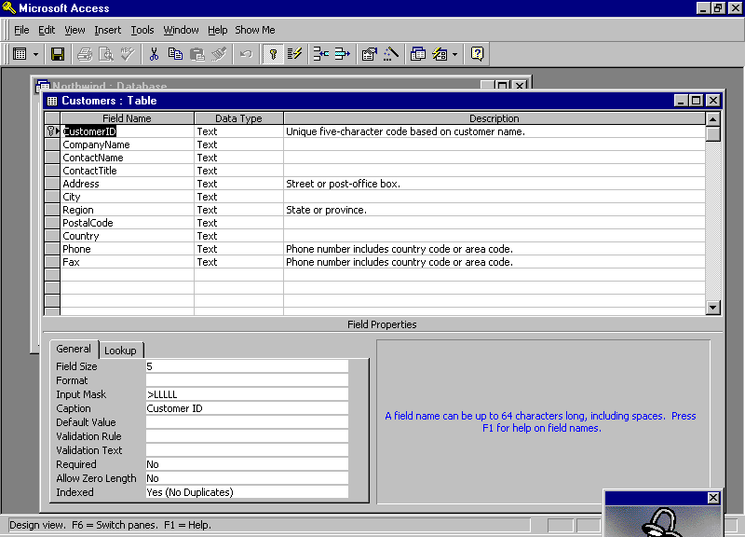Click the Show Me menu item
745x537 pixels.
(254, 30)
